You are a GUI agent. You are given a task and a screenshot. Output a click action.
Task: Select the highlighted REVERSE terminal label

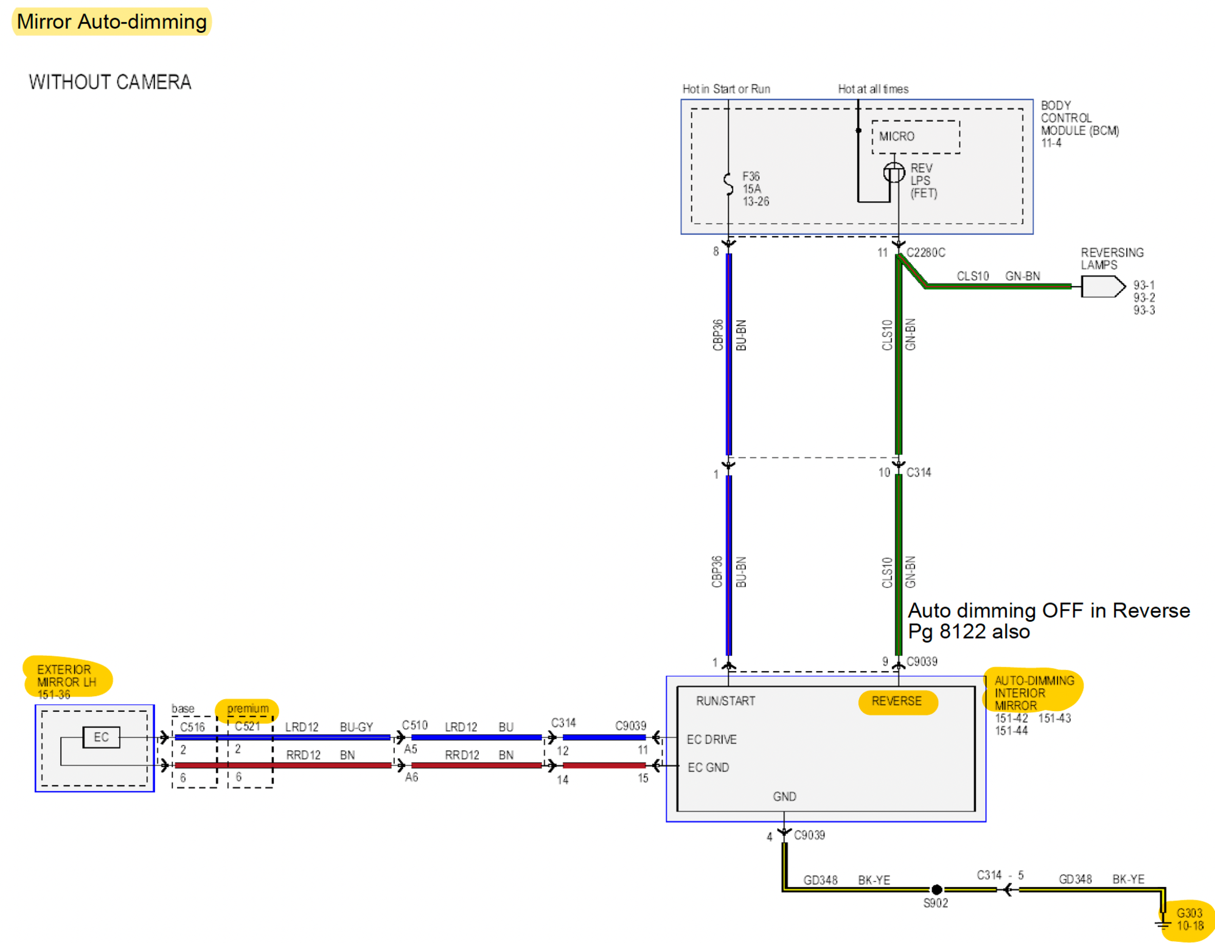coord(896,701)
